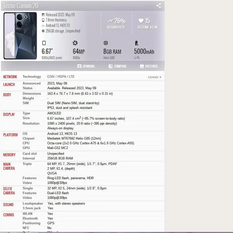This screenshot has height=233, width=233.
Task: Click the Mali-G52 MC2 value
Action: 58,148
